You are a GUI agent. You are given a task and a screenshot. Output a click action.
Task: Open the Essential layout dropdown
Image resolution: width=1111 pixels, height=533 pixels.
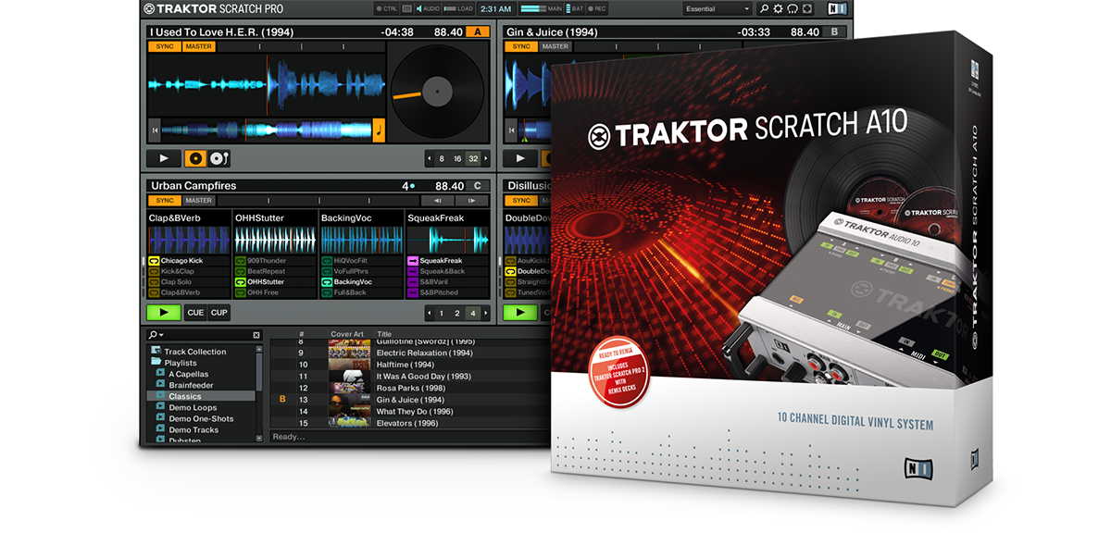(718, 8)
